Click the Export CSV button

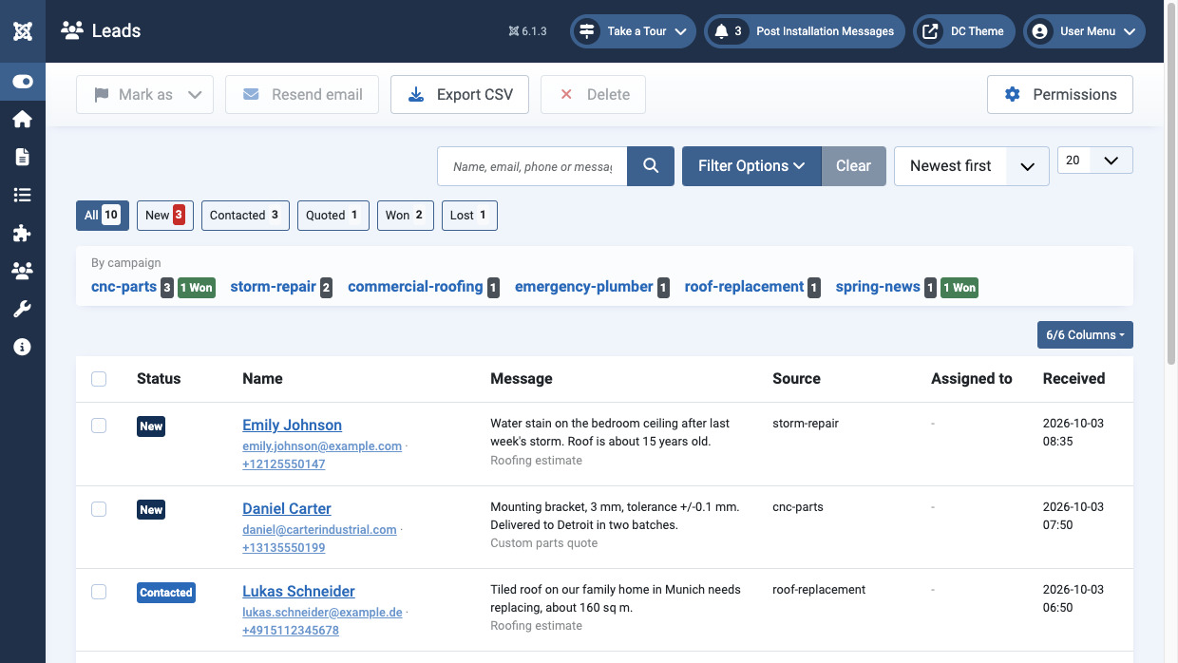pos(460,95)
